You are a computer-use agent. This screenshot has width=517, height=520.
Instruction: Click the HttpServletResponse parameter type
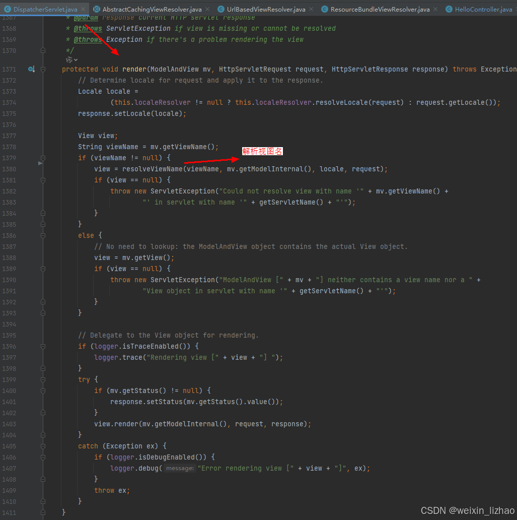pyautogui.click(x=370, y=70)
